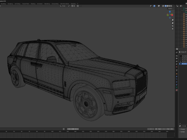Switch to the Sculpting workspace tab
The image size is (187, 140).
[10, 4]
